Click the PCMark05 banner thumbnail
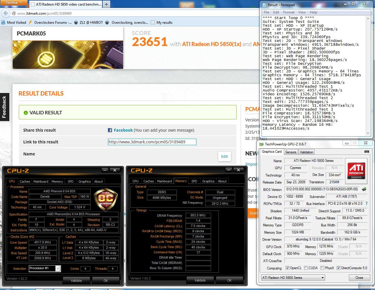This screenshot has width=375, height=290. point(68,55)
